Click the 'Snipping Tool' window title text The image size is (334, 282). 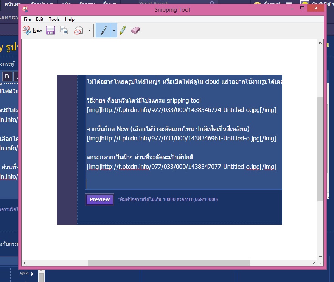(172, 10)
